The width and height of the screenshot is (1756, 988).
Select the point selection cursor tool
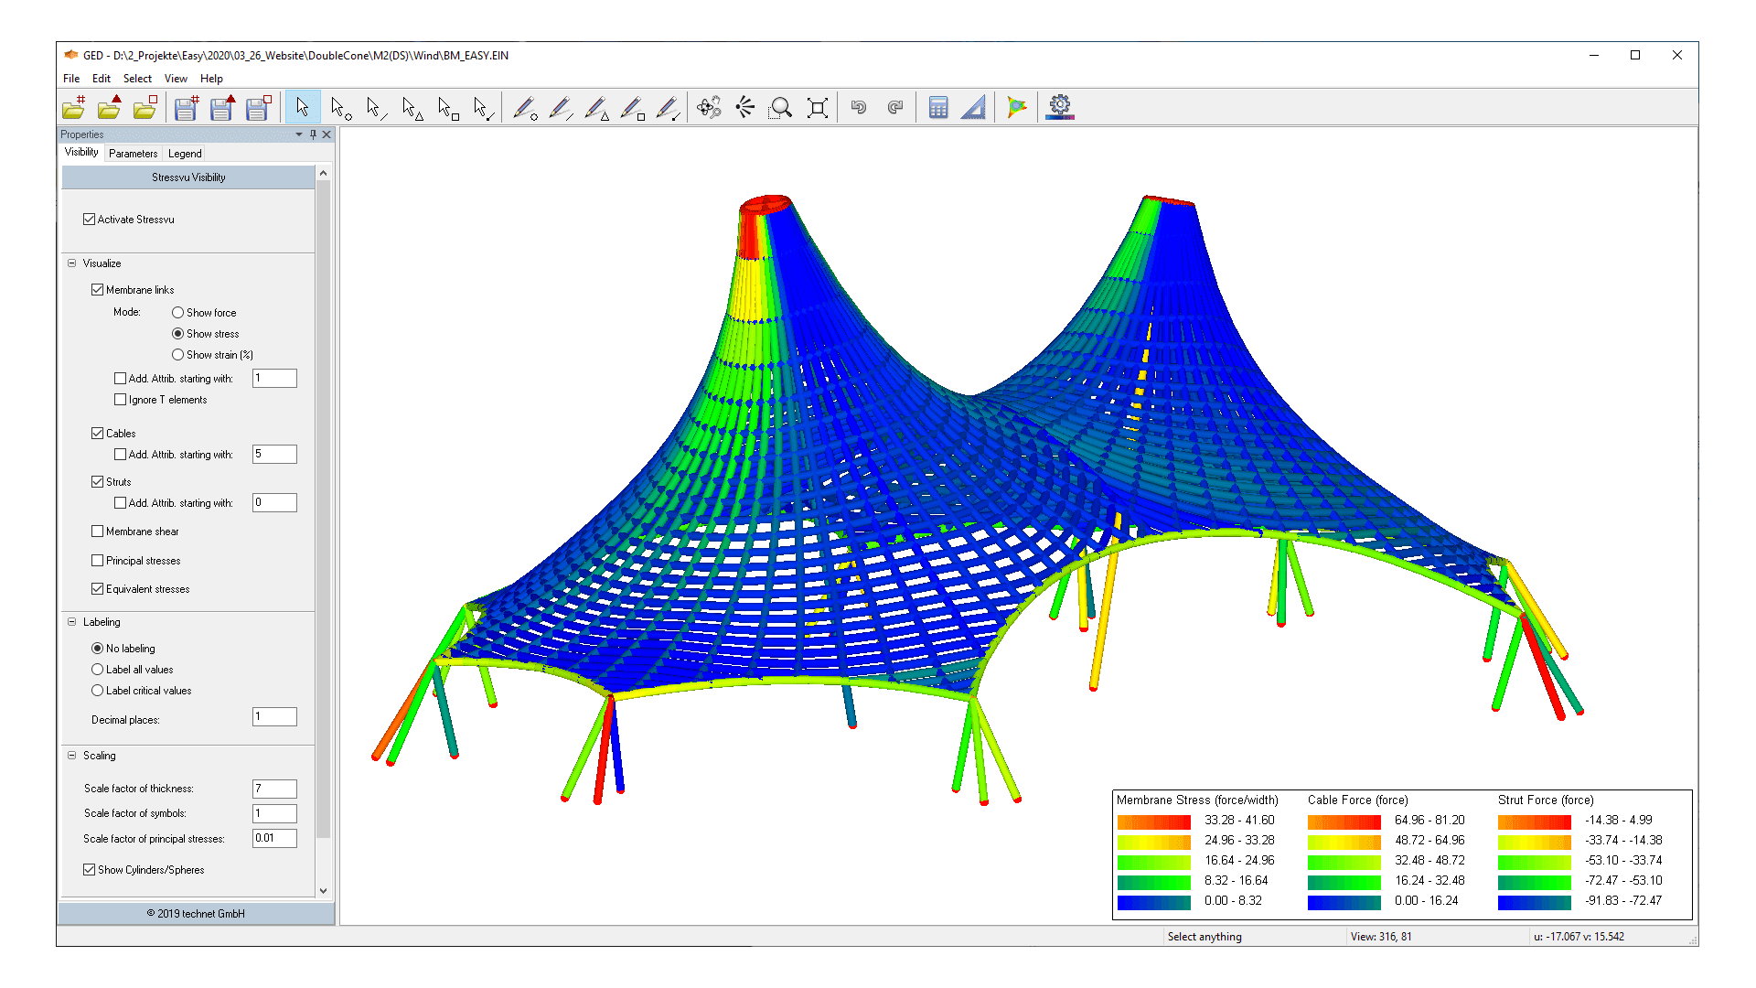(339, 107)
